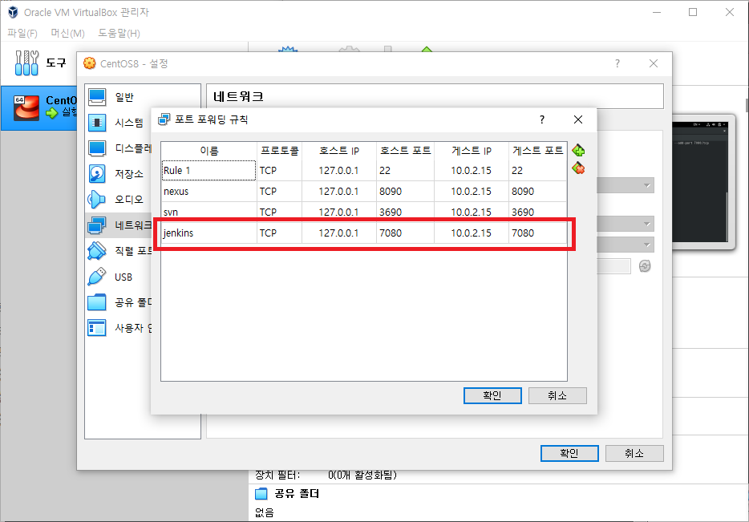This screenshot has width=749, height=522.
Task: Click 취소 in CentOS8 settings window
Action: pos(634,453)
